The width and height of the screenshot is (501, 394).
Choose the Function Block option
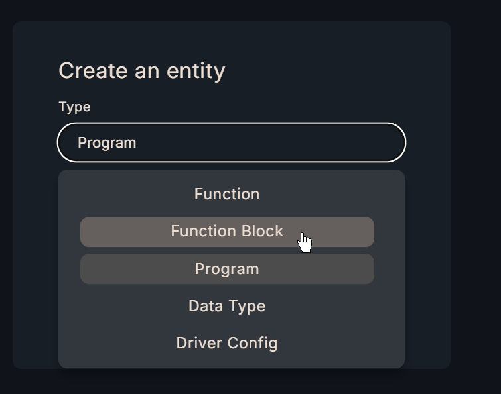click(227, 232)
